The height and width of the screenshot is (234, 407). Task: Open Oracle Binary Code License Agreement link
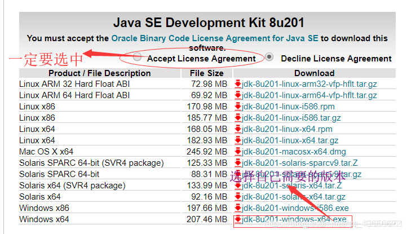pos(215,38)
